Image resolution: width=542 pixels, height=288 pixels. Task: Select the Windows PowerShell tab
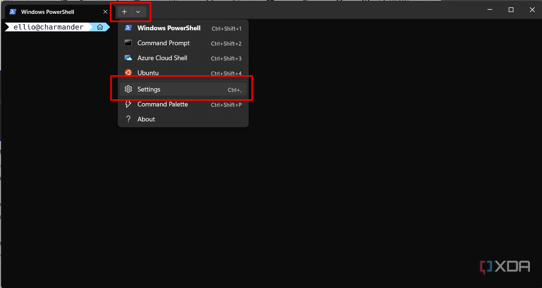tap(59, 12)
